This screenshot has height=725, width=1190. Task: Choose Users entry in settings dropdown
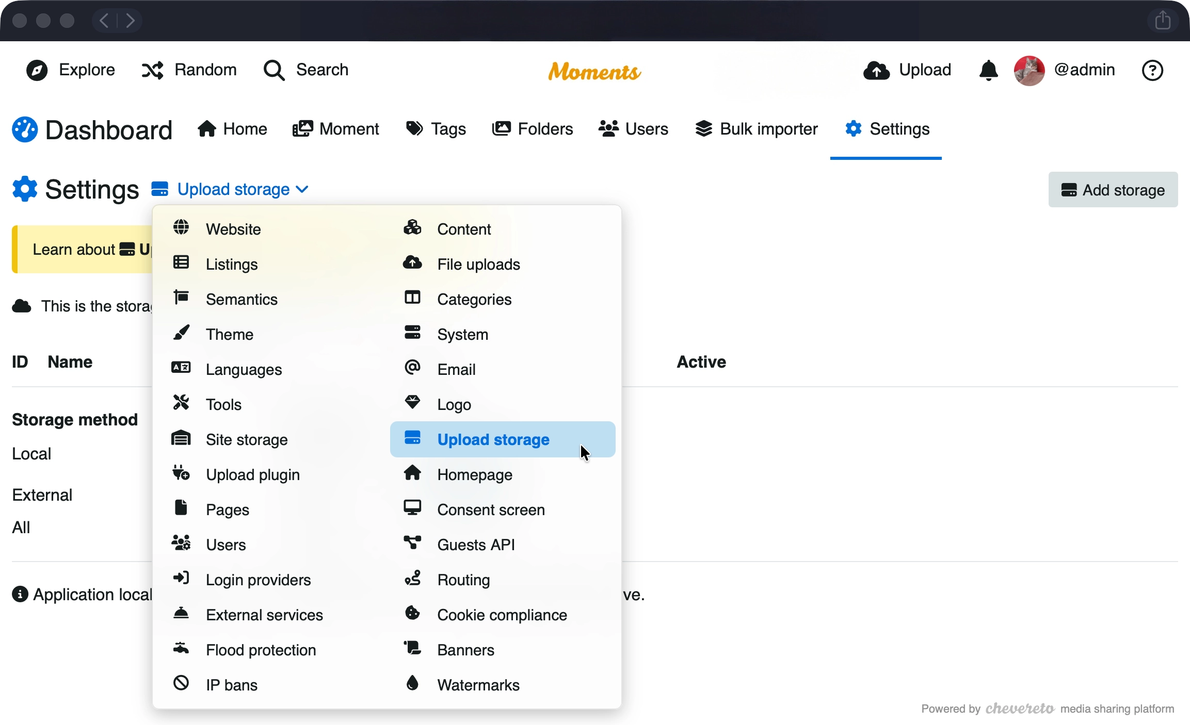(271, 545)
